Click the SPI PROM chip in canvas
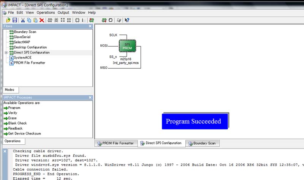This screenshot has height=180, width=304. pos(127,46)
